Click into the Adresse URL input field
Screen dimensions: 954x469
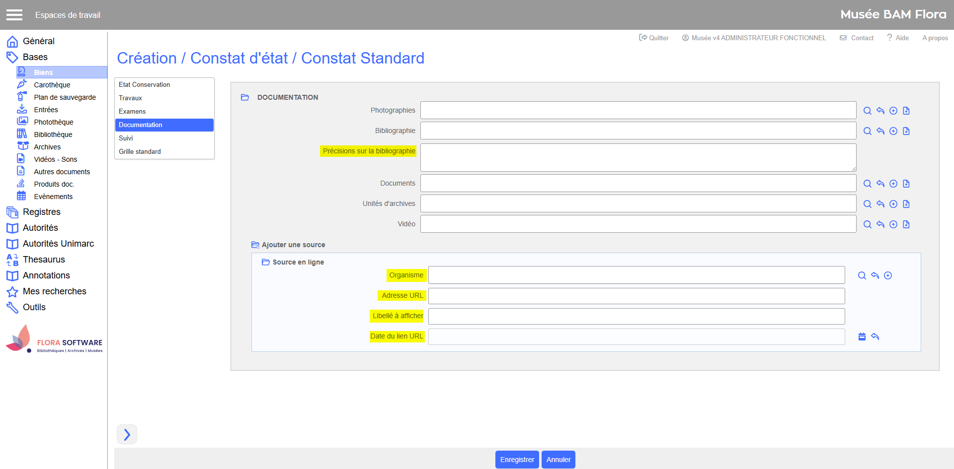(636, 296)
